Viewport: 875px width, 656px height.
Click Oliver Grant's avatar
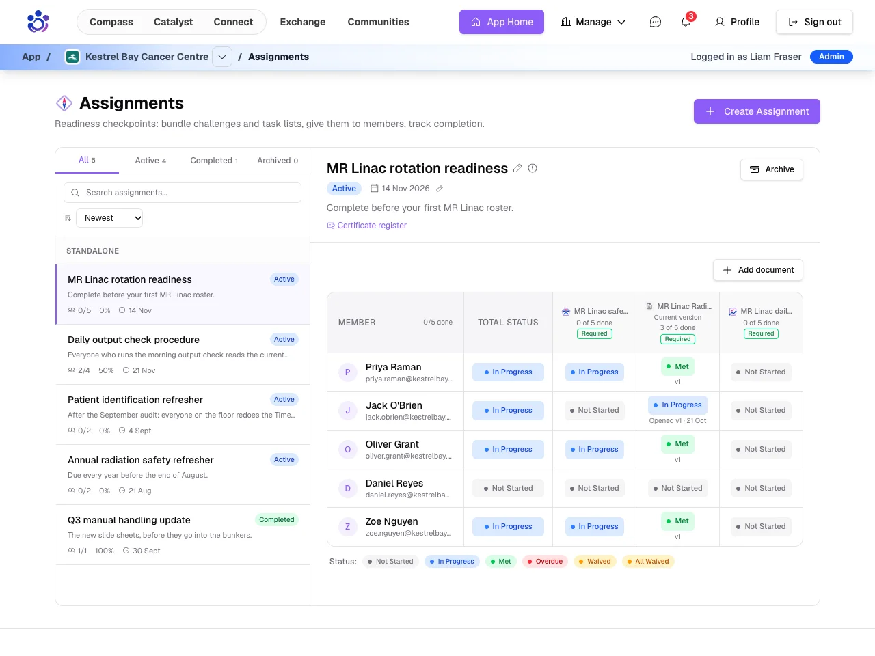click(348, 450)
